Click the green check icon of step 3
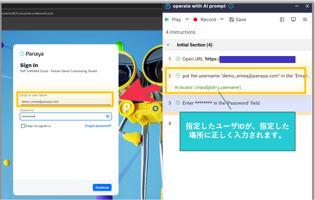 pyautogui.click(x=178, y=103)
